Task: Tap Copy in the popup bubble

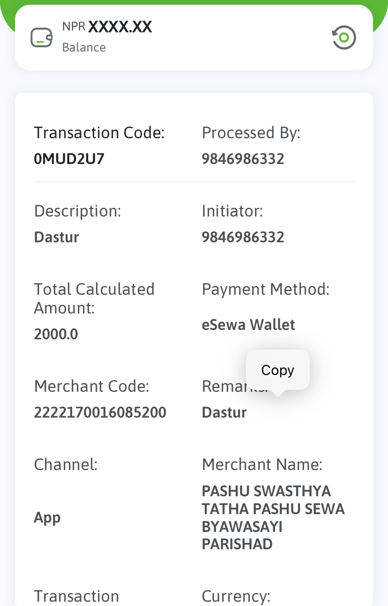Action: pyautogui.click(x=278, y=370)
